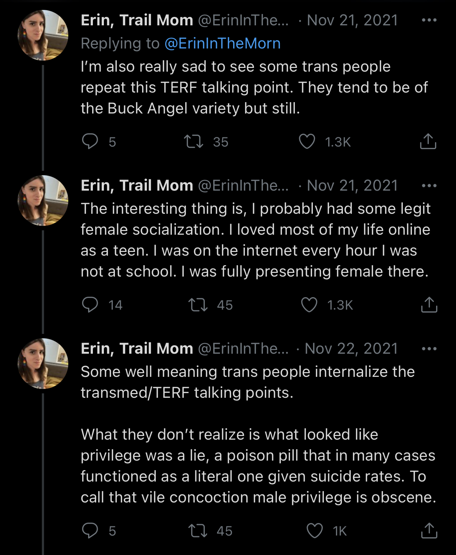Open more options on second tweet
This screenshot has height=555, width=456.
(x=429, y=185)
